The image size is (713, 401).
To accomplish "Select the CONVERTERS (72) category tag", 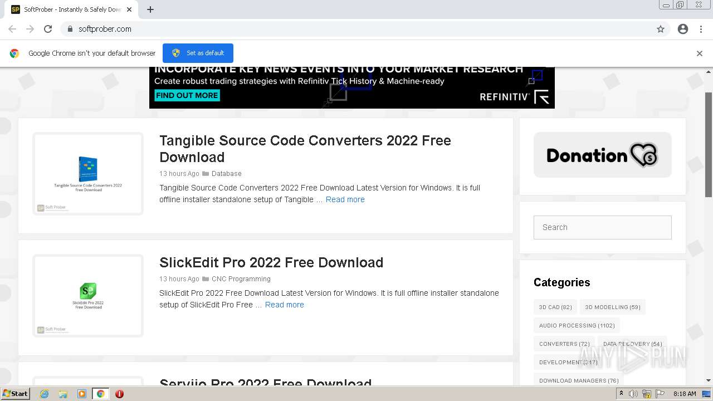I will 564,344.
